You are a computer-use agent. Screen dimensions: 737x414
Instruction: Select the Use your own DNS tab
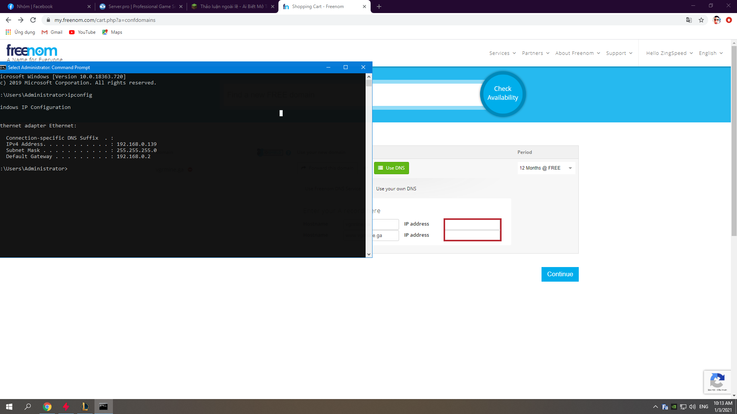(396, 189)
